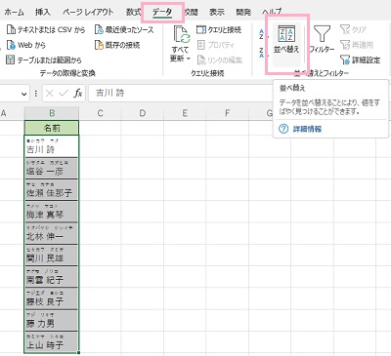Viewport: 391px width, 356px height.
Task: Sort descending with the Z to A icon
Action: [x=261, y=53]
